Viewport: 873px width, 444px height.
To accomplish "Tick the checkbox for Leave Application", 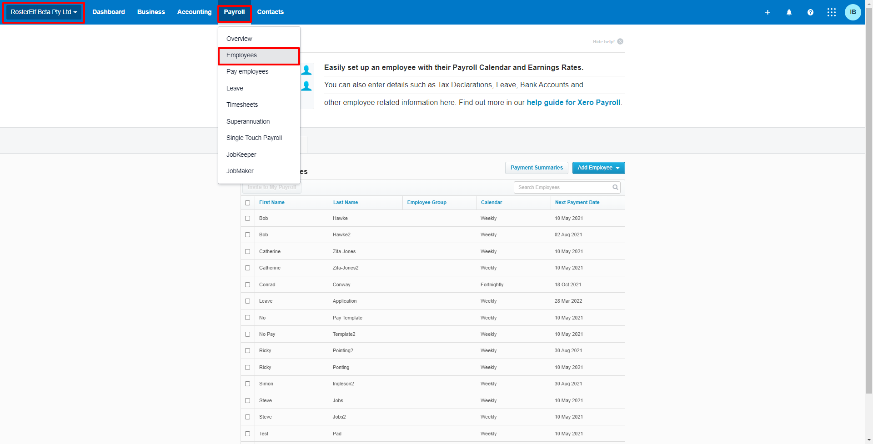I will (247, 301).
